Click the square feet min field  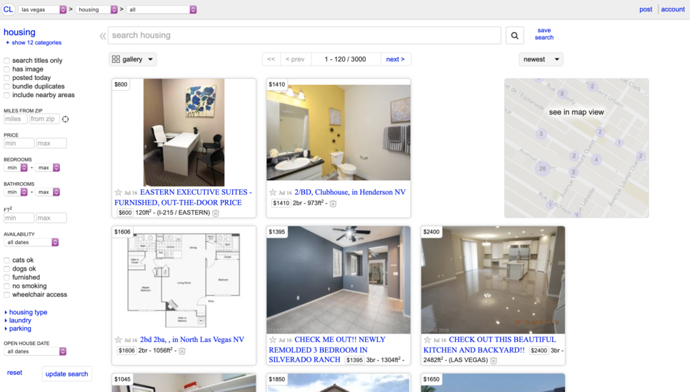click(19, 218)
